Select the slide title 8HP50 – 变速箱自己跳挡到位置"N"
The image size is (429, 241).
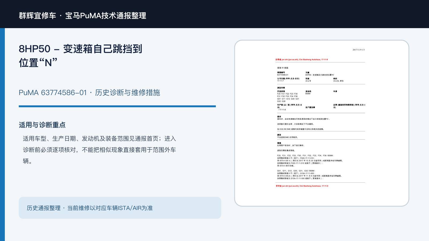coord(80,56)
